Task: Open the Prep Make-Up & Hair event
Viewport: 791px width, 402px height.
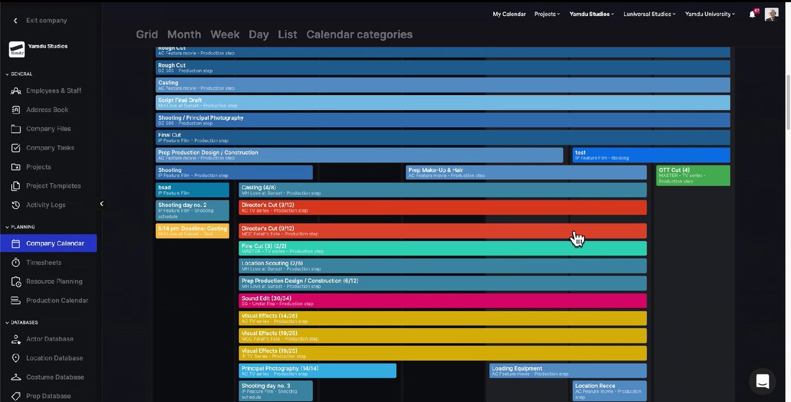Action: tap(526, 172)
